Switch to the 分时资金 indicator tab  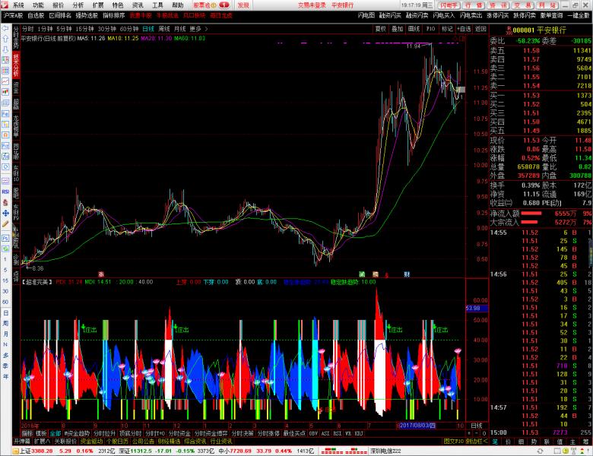pos(179,434)
